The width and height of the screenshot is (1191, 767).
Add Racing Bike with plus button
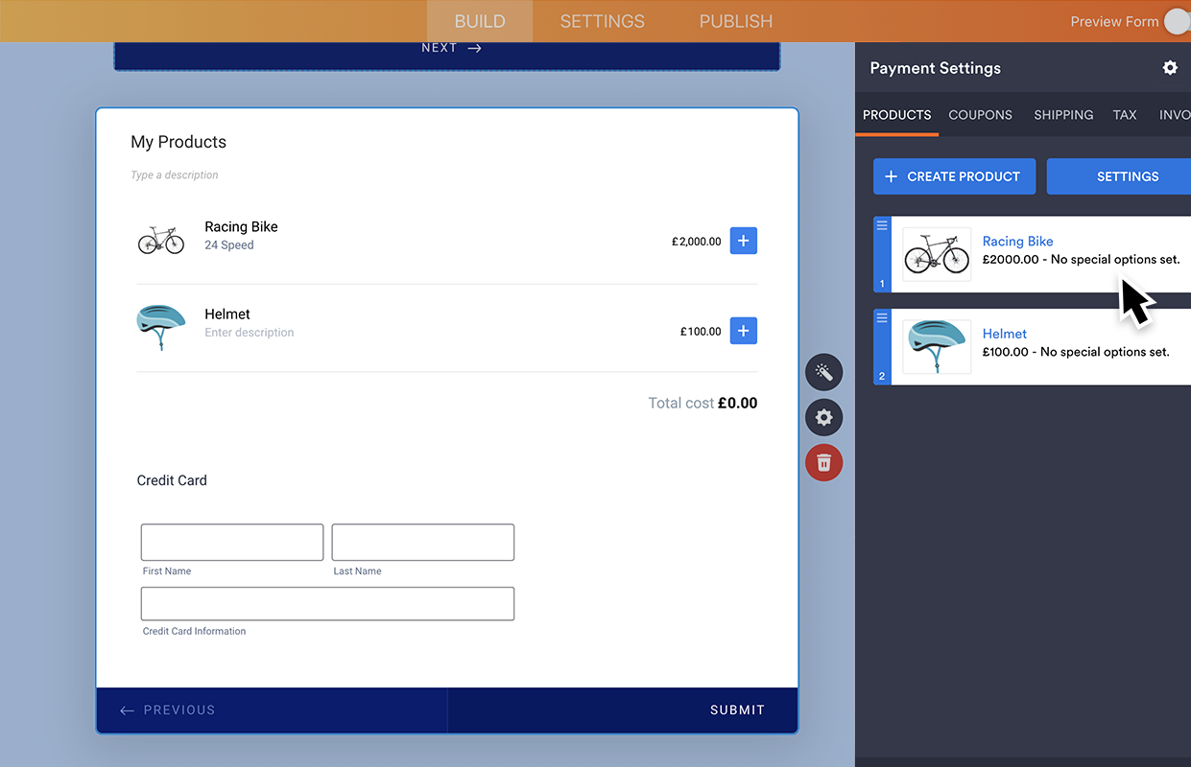click(x=743, y=241)
